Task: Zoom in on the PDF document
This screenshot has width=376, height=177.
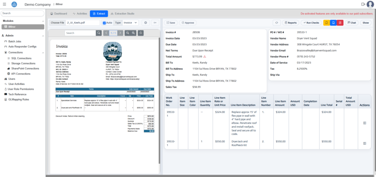Action: tap(134, 33)
